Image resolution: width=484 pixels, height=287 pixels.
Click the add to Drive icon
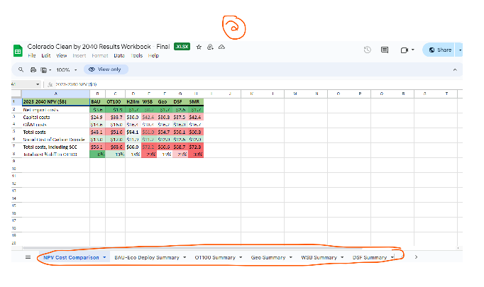click(x=210, y=47)
